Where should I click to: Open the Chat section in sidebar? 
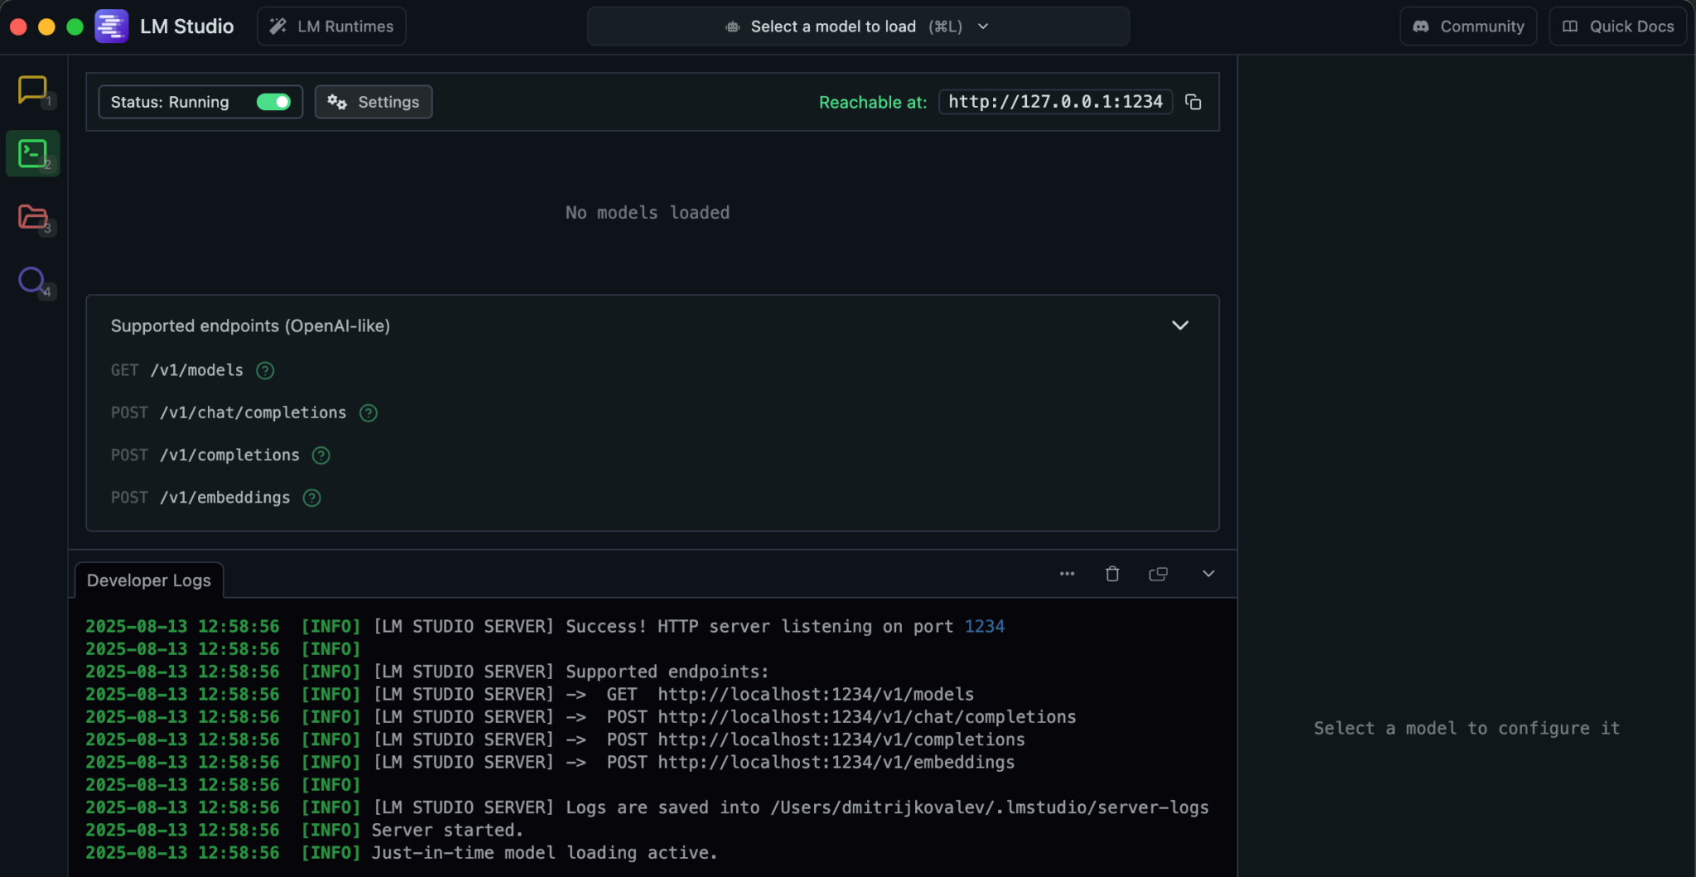[32, 89]
